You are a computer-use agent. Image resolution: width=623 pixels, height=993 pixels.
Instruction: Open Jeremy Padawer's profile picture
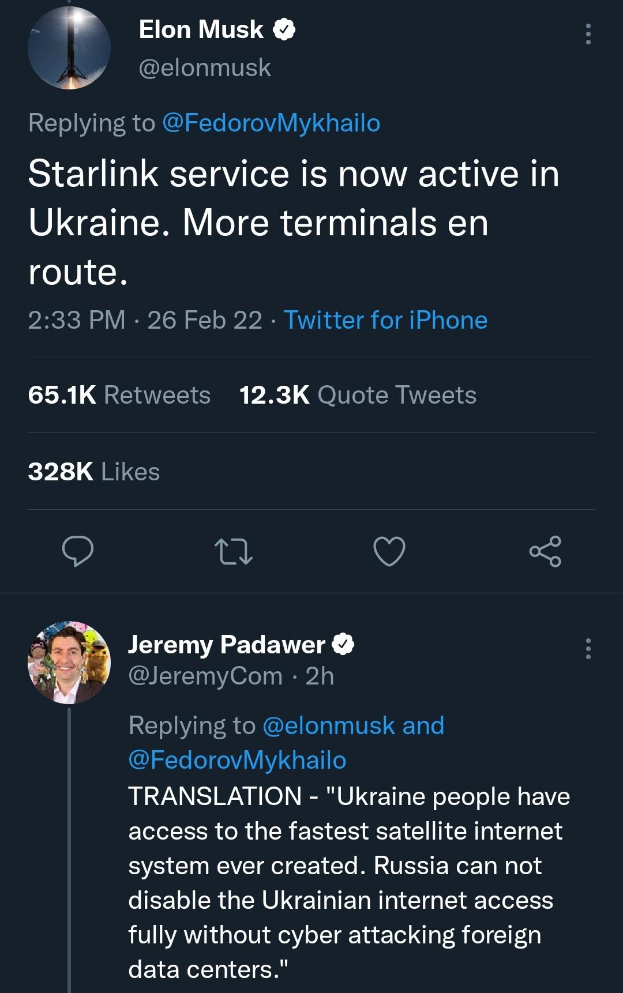tap(69, 663)
